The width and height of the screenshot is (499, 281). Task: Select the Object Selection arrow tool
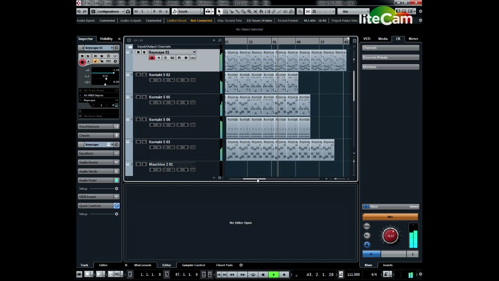click(x=219, y=11)
